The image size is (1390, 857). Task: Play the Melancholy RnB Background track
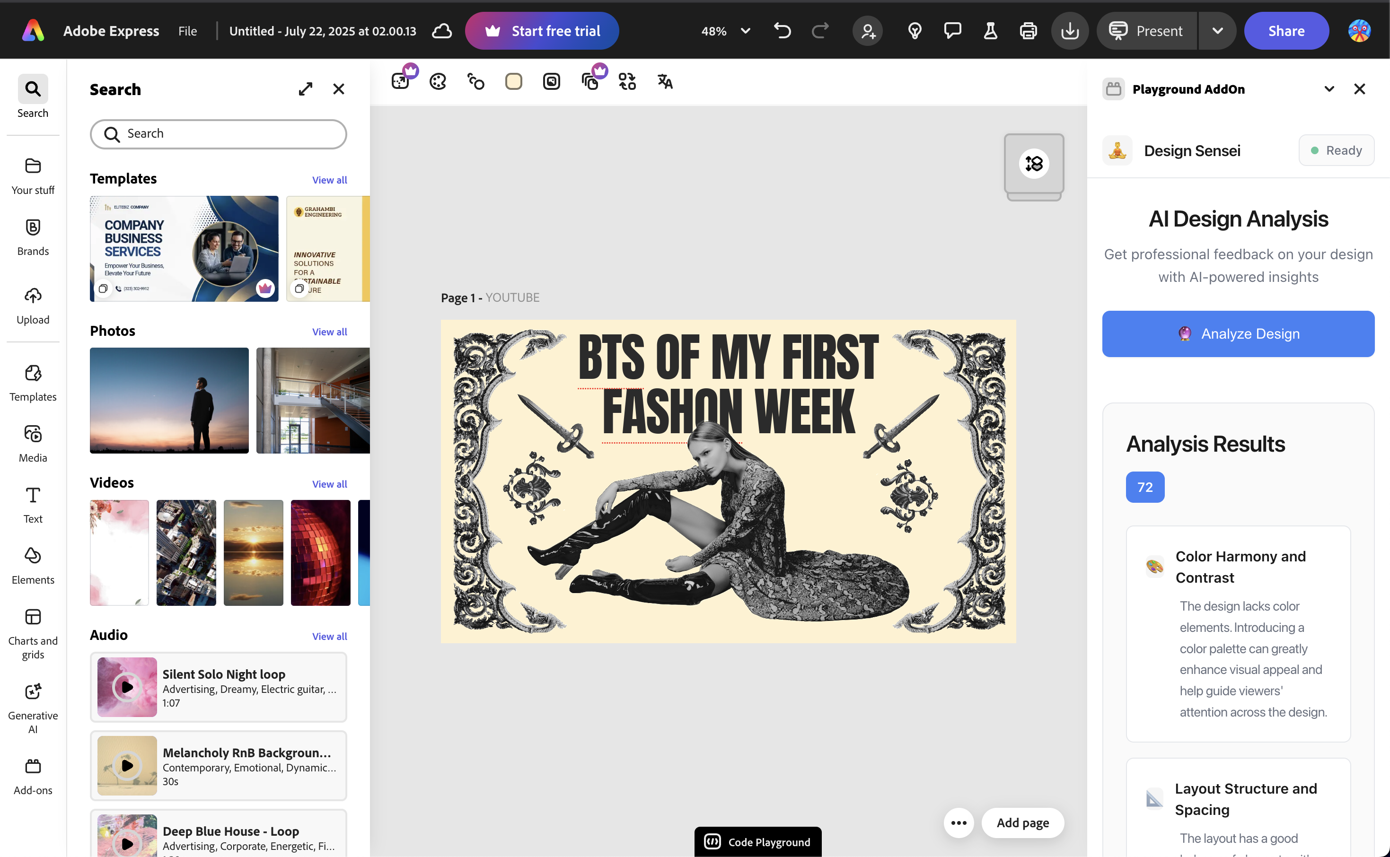pos(127,765)
